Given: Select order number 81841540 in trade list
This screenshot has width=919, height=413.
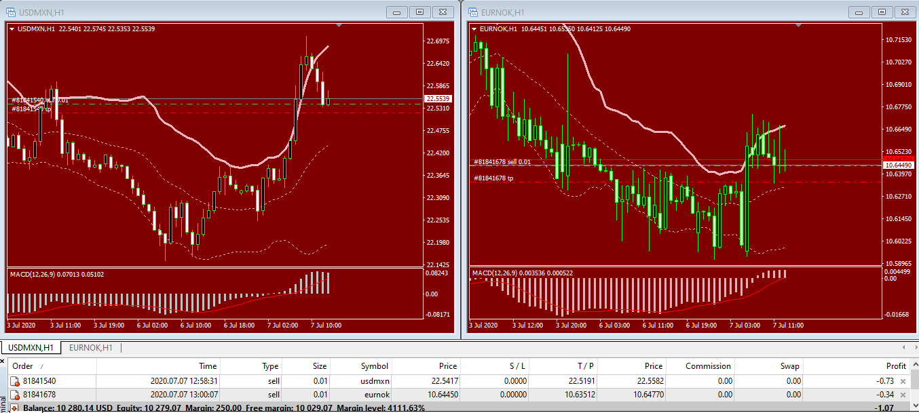Looking at the screenshot, I should (x=39, y=382).
